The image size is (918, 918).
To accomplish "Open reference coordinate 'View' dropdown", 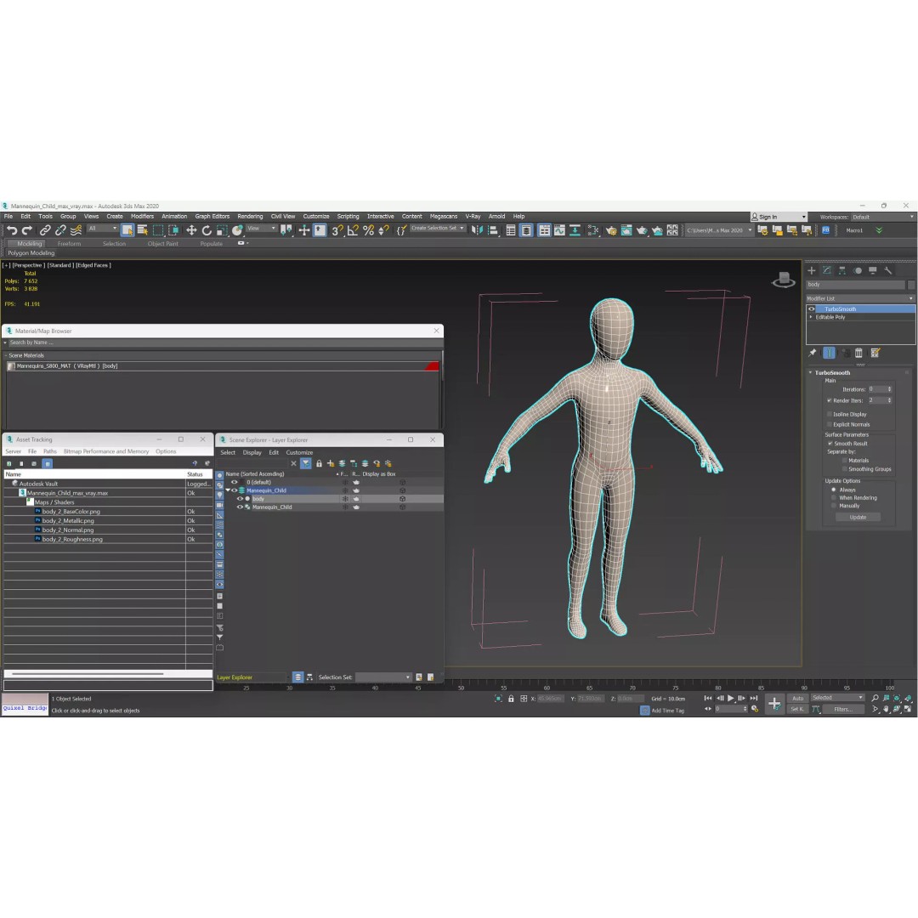I will click(261, 229).
